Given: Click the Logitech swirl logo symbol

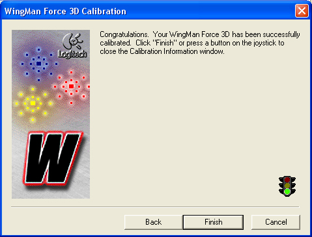Looking at the screenshot, I should [73, 41].
